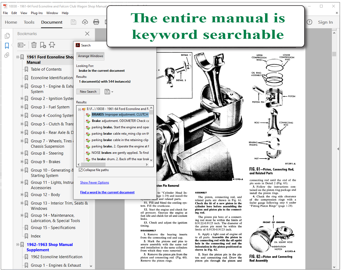This screenshot has width=341, height=272.
Task: Click the Add new bookmark icon
Action: [43, 45]
